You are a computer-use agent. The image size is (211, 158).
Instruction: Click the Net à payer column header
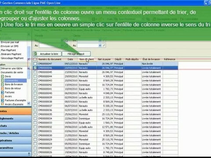tap(104, 59)
